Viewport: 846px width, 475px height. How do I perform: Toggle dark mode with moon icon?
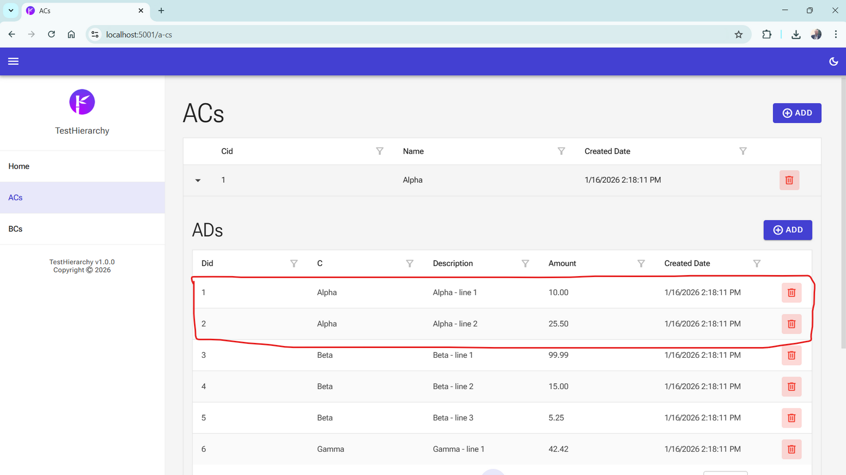[x=833, y=61]
